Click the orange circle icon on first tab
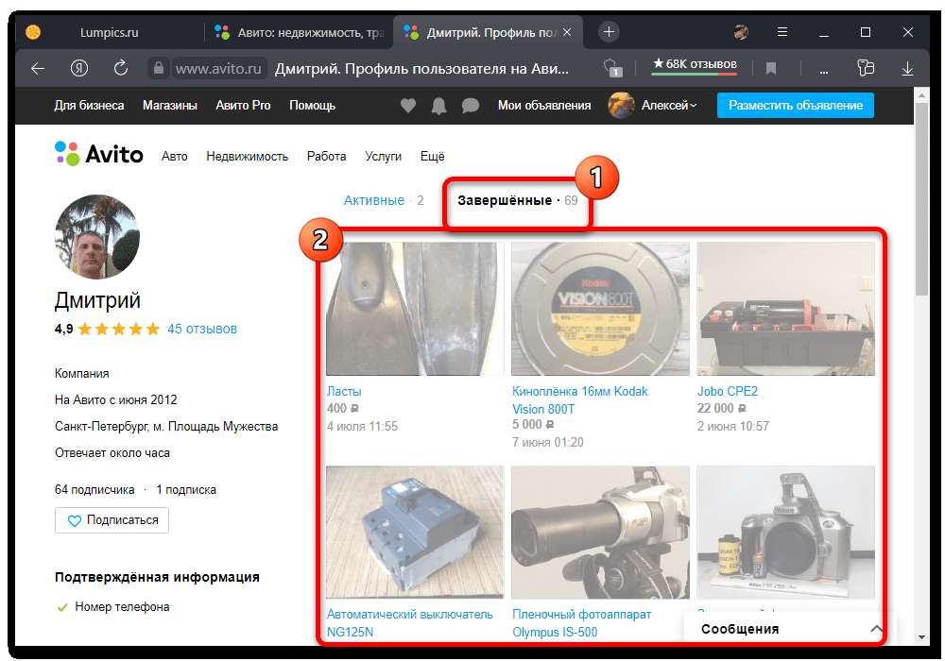This screenshot has height=661, width=945. tap(33, 32)
